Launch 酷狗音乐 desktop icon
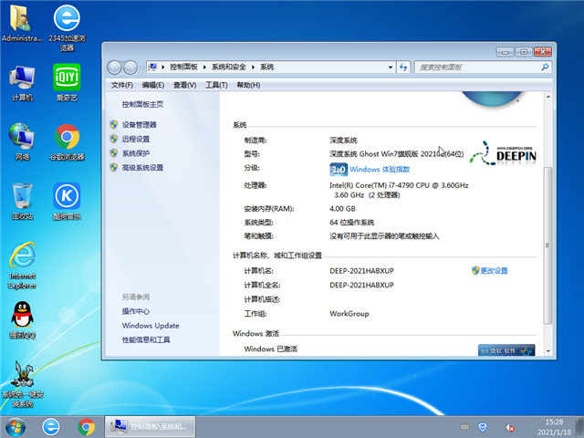 click(67, 202)
